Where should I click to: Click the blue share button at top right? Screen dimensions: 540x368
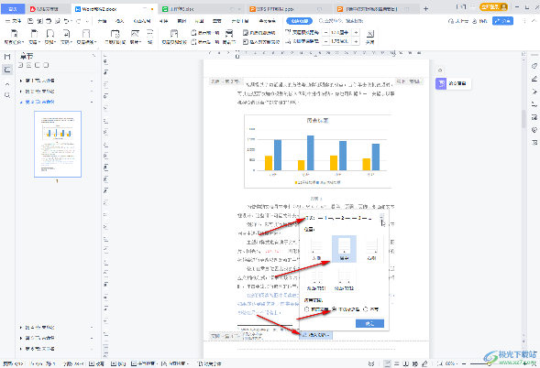click(x=502, y=21)
